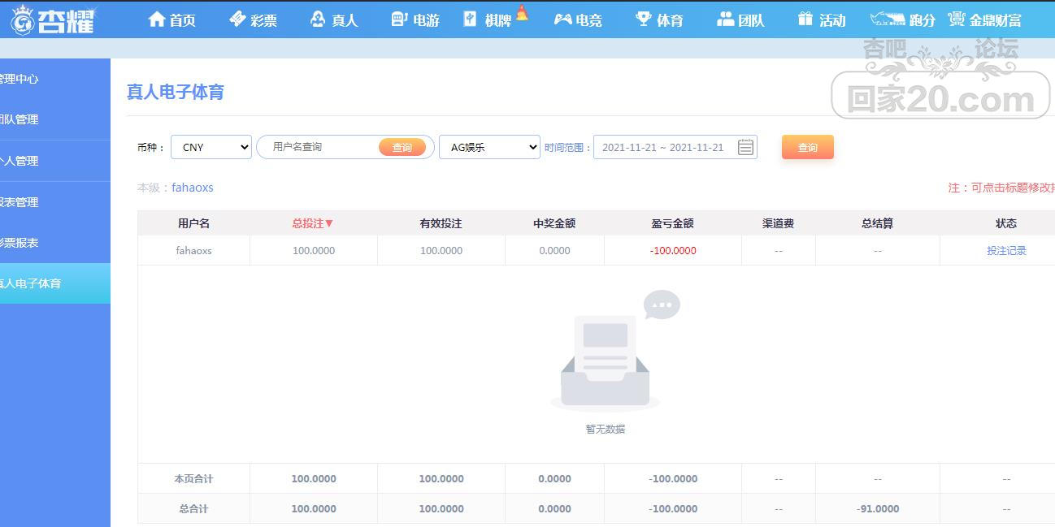The height and width of the screenshot is (527, 1055).
Task: Click the 查询 button inside username search
Action: 402,147
